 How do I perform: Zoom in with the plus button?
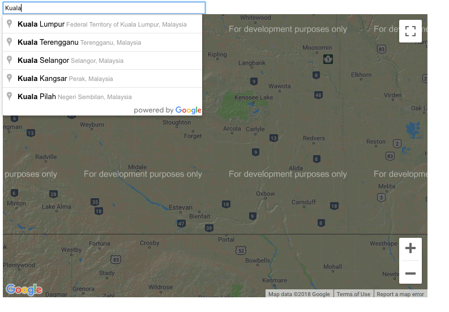coord(410,248)
